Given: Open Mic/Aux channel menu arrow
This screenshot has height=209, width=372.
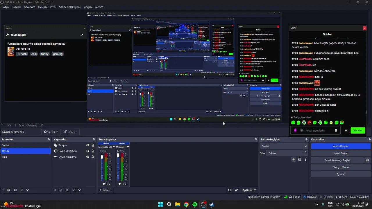Looking at the screenshot, I should coord(128,147).
